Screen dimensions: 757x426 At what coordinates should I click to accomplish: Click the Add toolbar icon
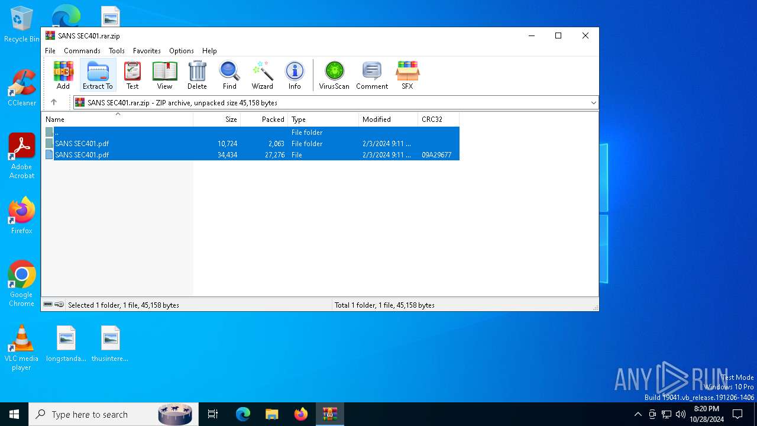pos(63,75)
